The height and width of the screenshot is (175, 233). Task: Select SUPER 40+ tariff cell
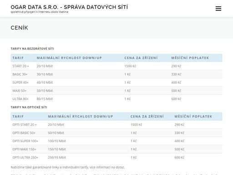click(x=20, y=82)
